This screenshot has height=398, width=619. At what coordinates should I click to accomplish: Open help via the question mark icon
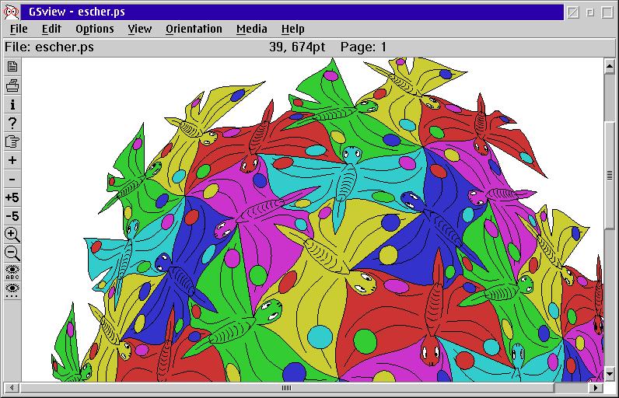click(x=12, y=123)
